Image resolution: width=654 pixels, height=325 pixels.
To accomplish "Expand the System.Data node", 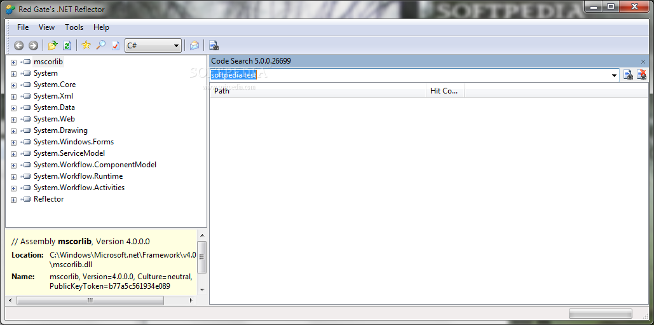I will [x=13, y=108].
